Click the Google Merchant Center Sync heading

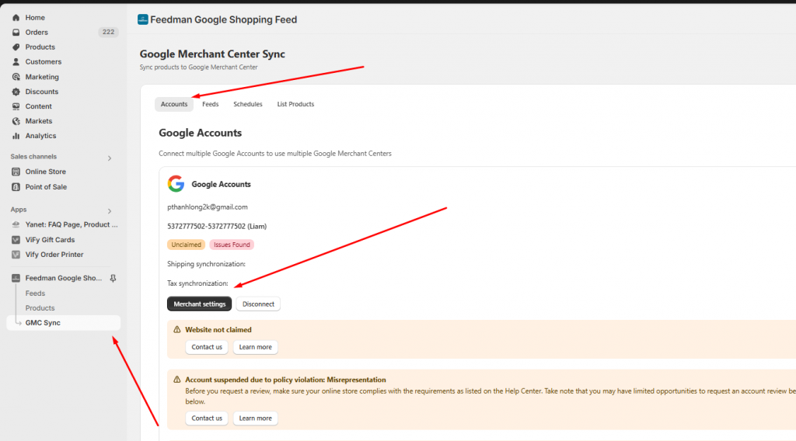[212, 54]
